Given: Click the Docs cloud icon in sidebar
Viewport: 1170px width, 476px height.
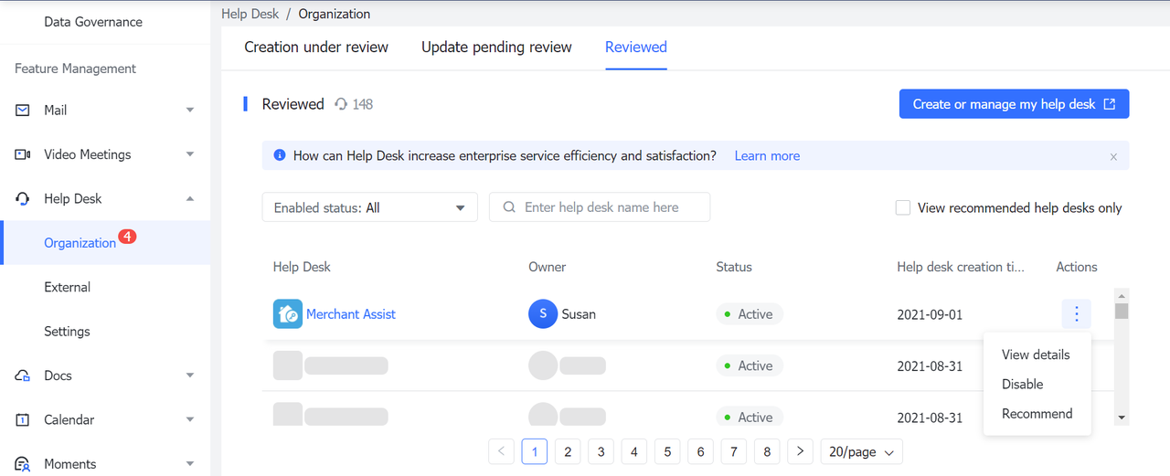Looking at the screenshot, I should [x=23, y=376].
